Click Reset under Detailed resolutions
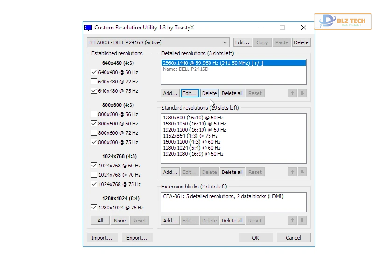 click(255, 93)
